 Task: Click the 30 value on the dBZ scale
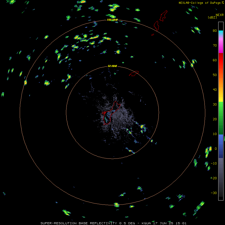[x=215, y=104]
